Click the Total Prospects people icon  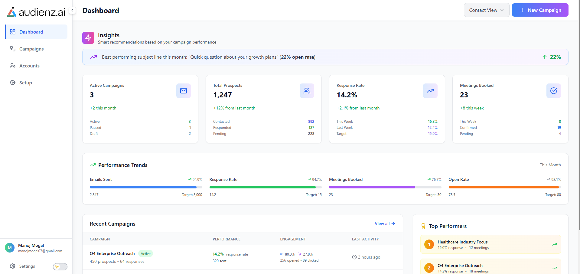307,91
